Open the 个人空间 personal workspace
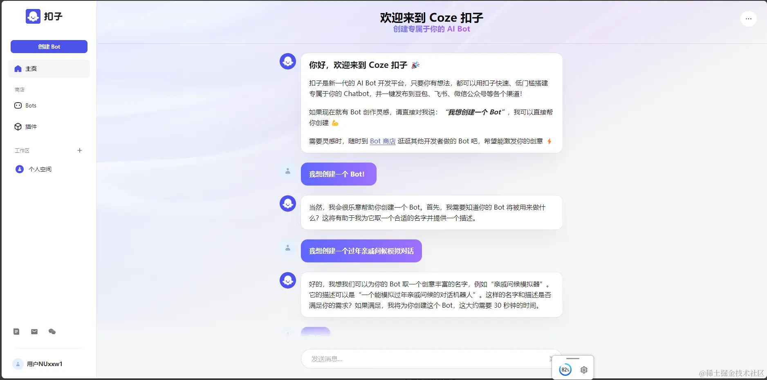767x380 pixels. pyautogui.click(x=49, y=169)
